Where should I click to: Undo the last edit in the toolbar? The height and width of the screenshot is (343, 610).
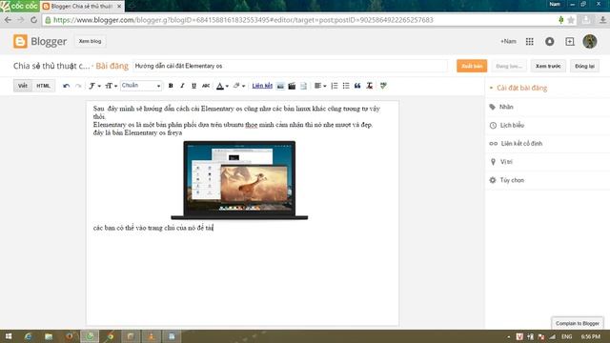tap(66, 86)
